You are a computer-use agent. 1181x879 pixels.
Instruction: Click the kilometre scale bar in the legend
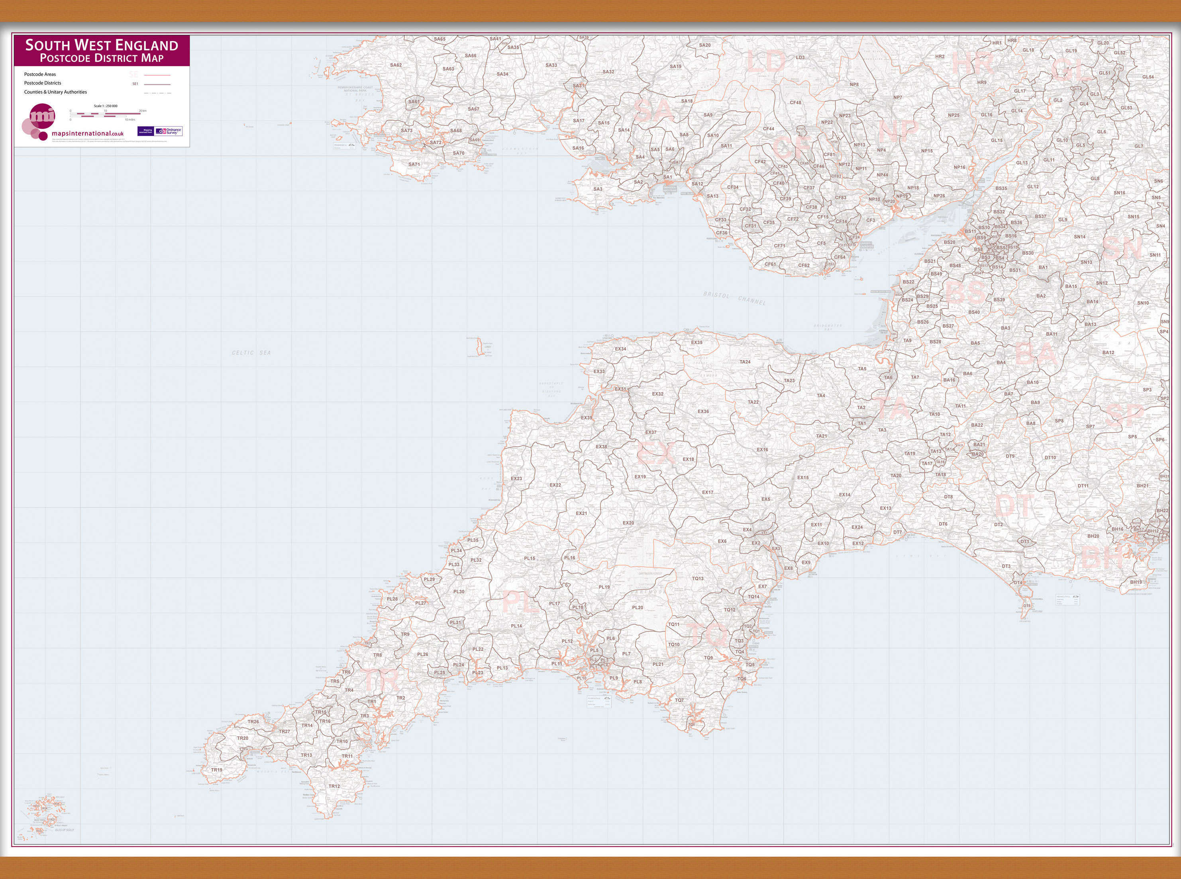coord(105,113)
